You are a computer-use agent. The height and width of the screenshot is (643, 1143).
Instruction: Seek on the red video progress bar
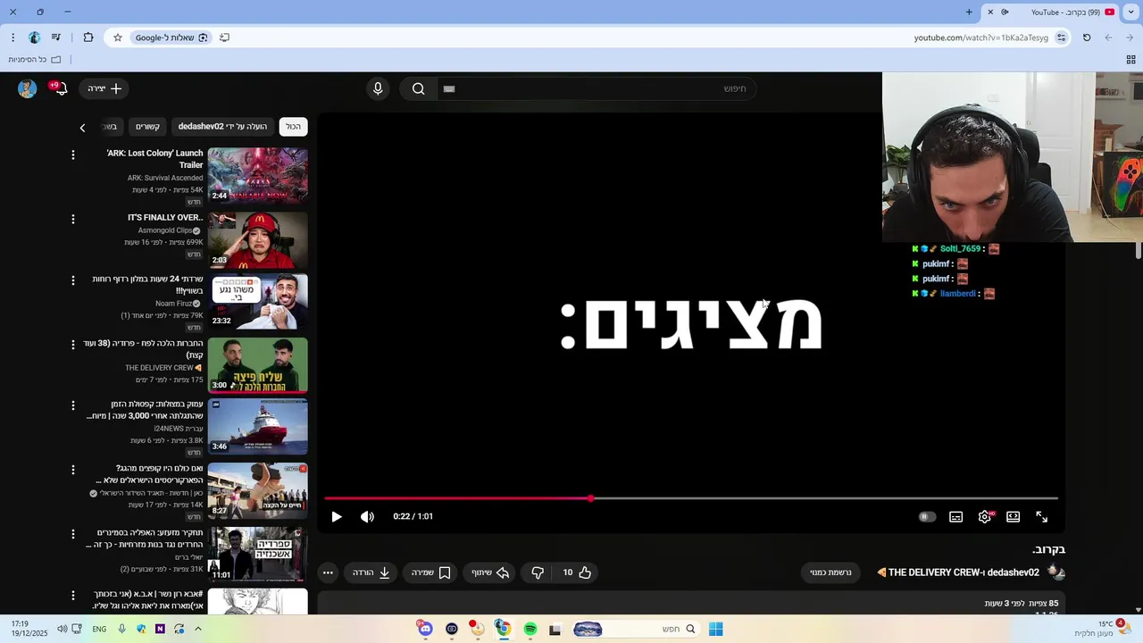point(691,498)
